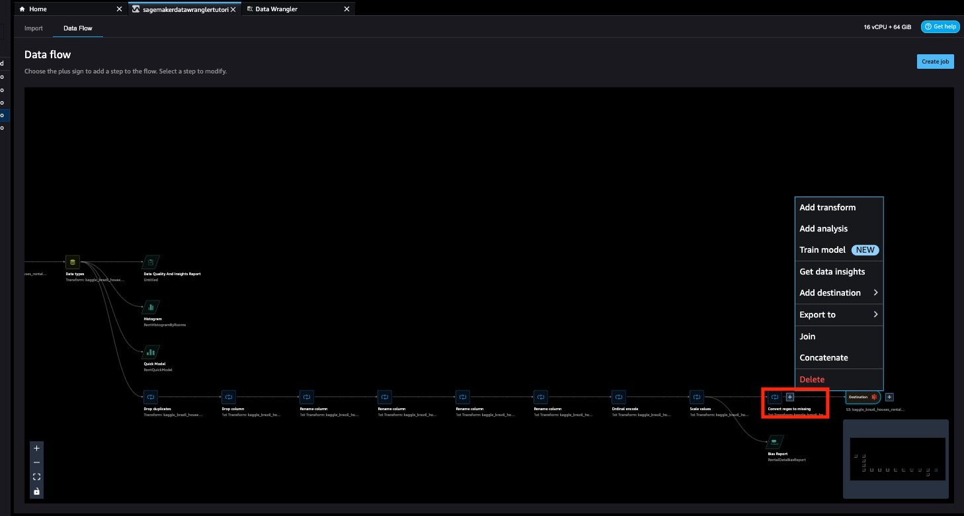
Task: Select the Drop column transform node
Action: pos(229,397)
